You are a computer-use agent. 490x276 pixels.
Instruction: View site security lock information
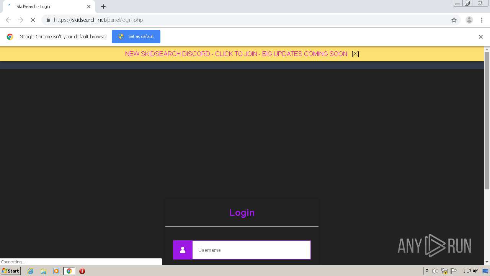click(x=48, y=20)
